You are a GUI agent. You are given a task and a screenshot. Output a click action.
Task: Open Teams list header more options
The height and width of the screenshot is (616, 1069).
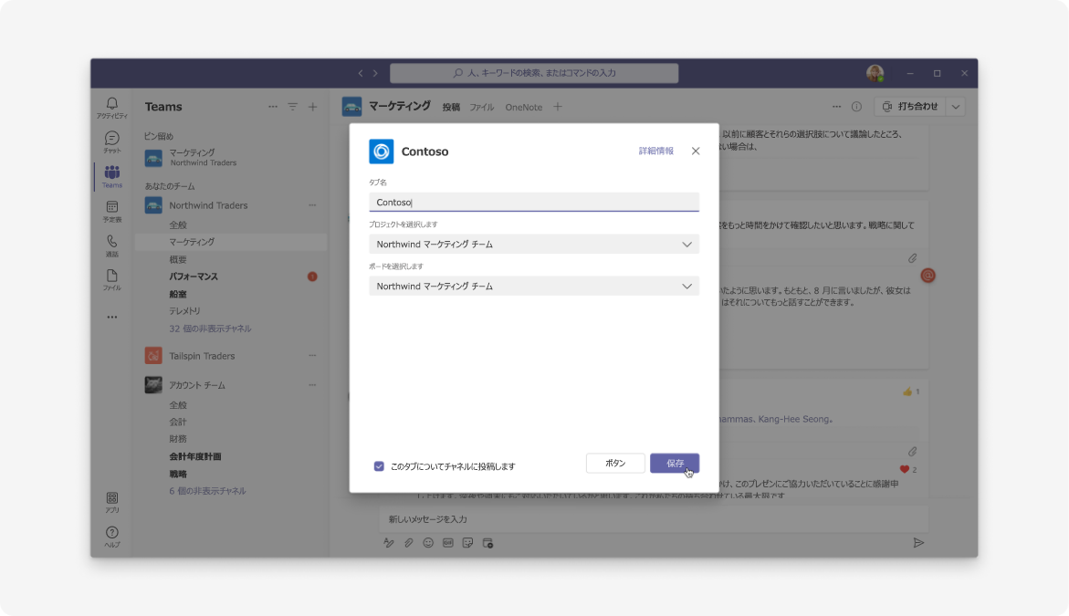click(273, 107)
